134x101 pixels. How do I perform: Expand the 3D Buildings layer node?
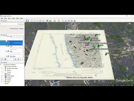[x=2, y=76]
